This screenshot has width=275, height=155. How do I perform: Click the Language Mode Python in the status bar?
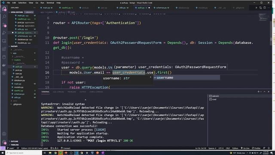pos(235,148)
